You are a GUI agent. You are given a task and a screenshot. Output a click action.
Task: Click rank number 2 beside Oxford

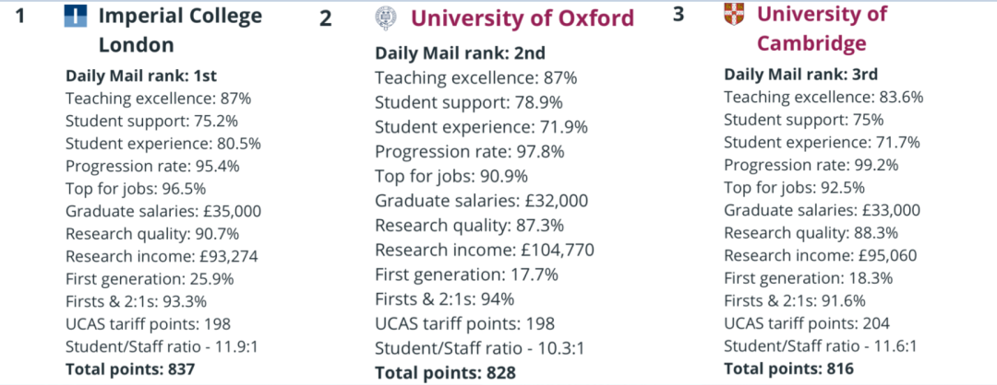point(326,19)
